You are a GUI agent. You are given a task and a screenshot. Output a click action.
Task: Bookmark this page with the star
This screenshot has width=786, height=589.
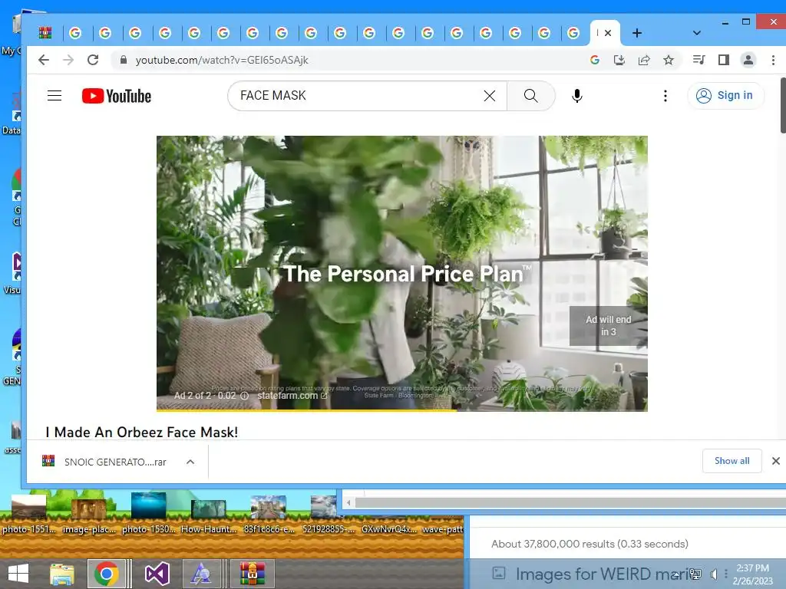(669, 60)
